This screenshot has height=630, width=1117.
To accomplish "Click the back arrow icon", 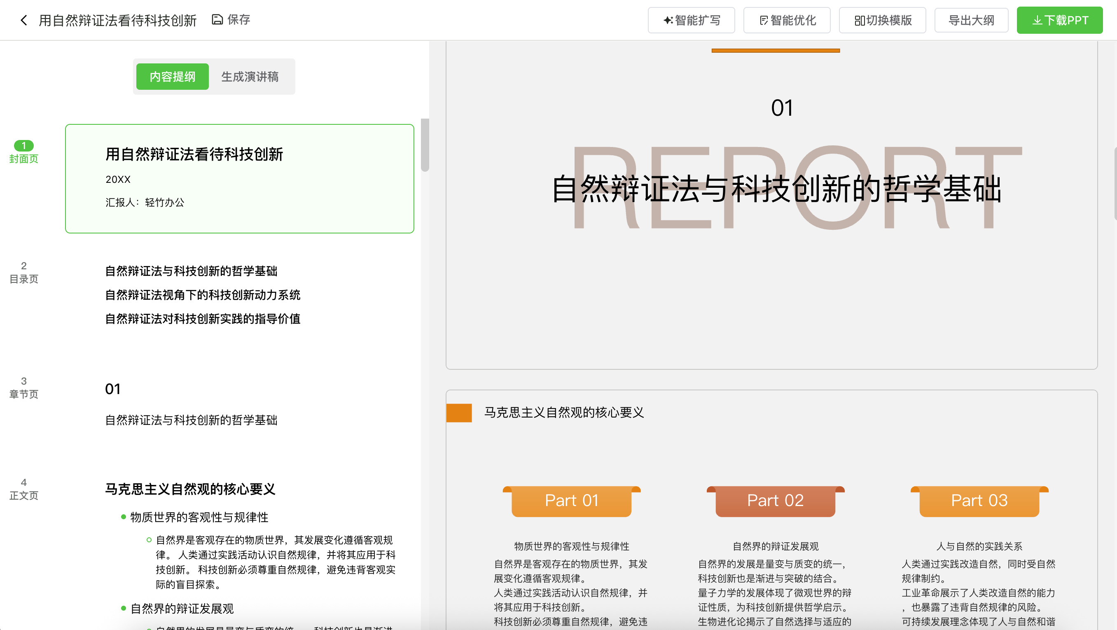I will click(24, 20).
